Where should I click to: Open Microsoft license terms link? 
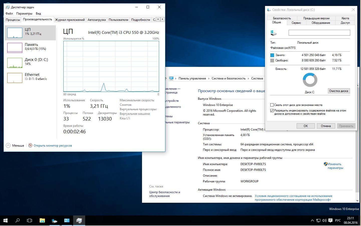pos(293,198)
